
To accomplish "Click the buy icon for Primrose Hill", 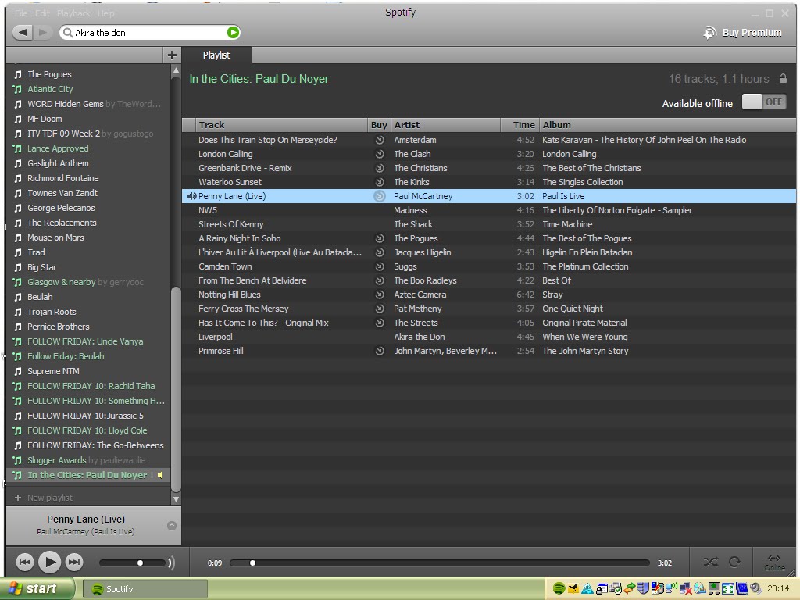I will click(380, 351).
